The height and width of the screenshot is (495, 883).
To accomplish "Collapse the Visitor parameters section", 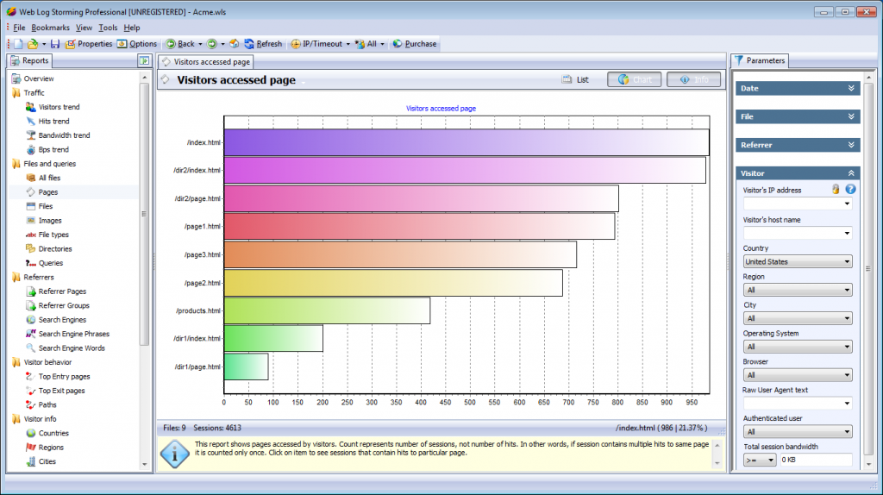I will tap(851, 173).
